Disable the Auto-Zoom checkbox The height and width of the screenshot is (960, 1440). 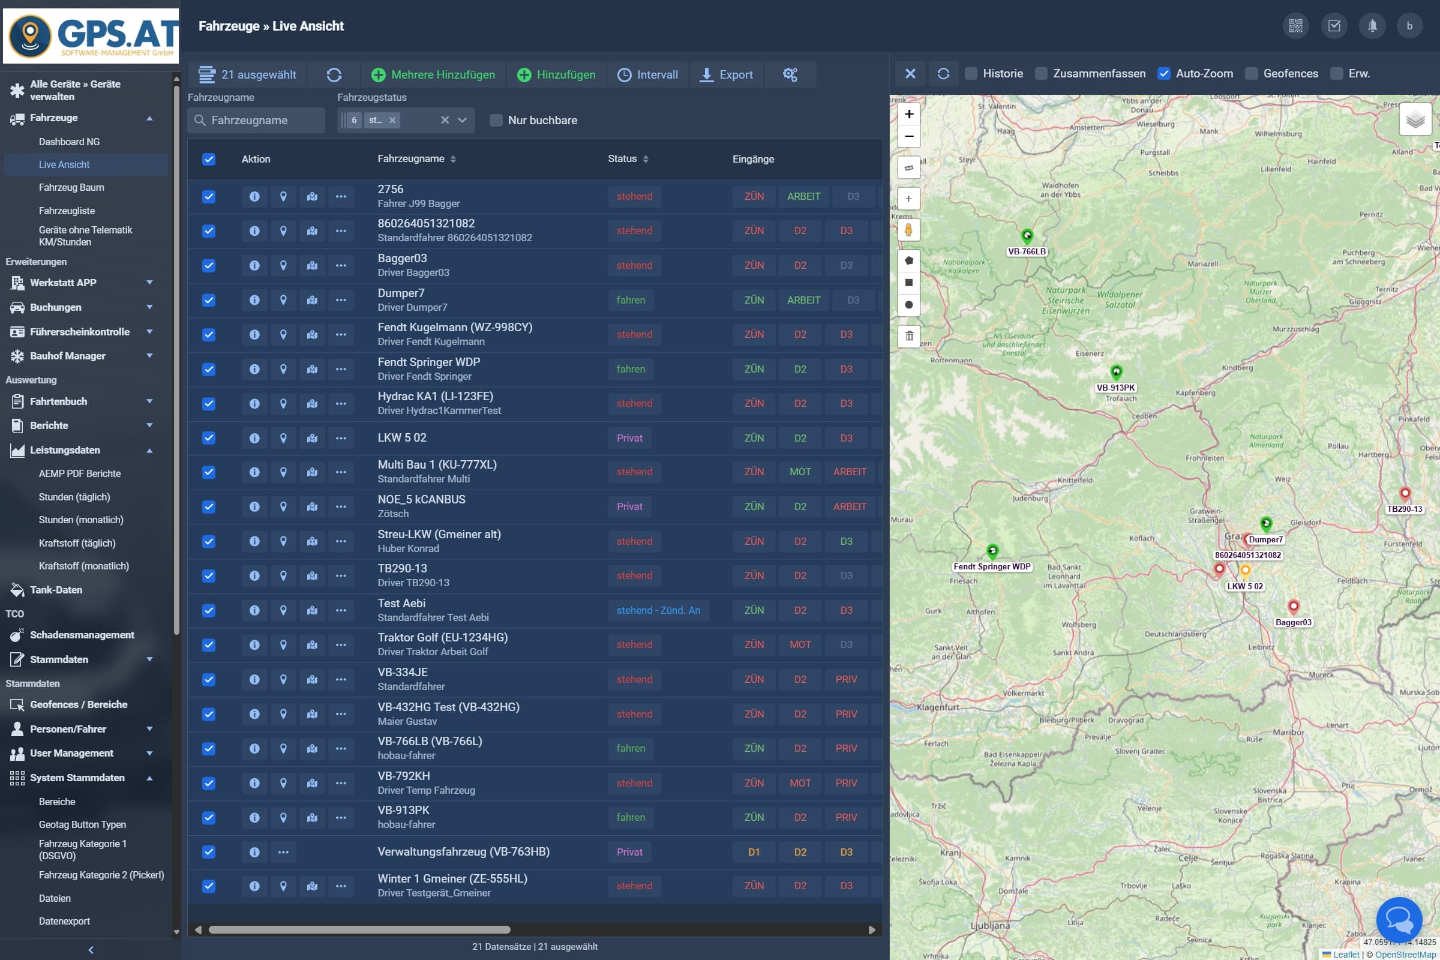(1163, 73)
